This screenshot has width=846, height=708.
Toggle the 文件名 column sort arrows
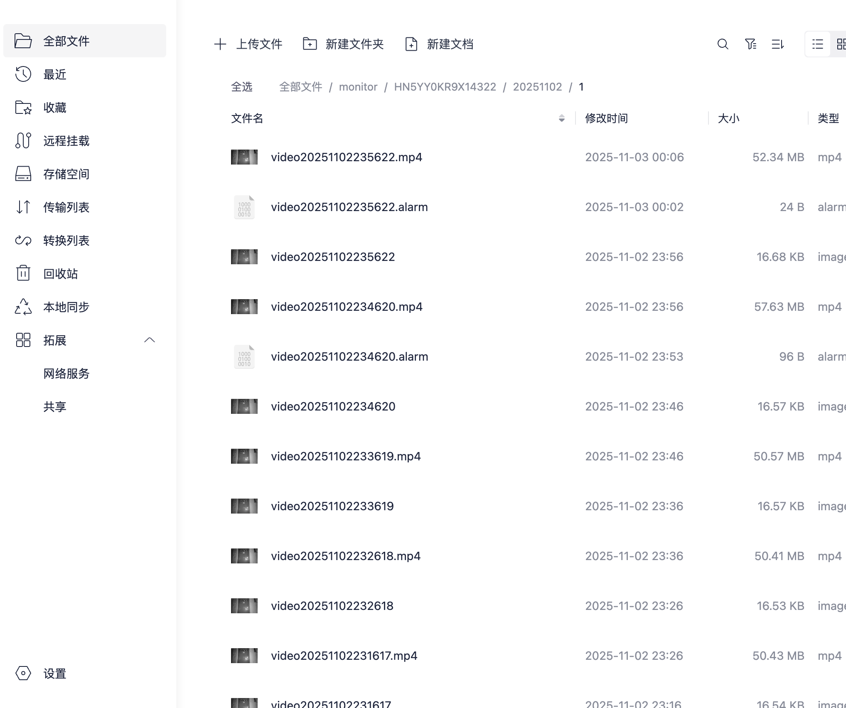tap(562, 118)
